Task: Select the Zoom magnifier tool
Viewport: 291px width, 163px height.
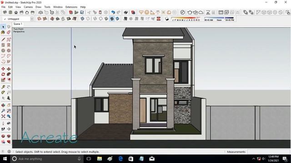Action: click(x=3, y=110)
